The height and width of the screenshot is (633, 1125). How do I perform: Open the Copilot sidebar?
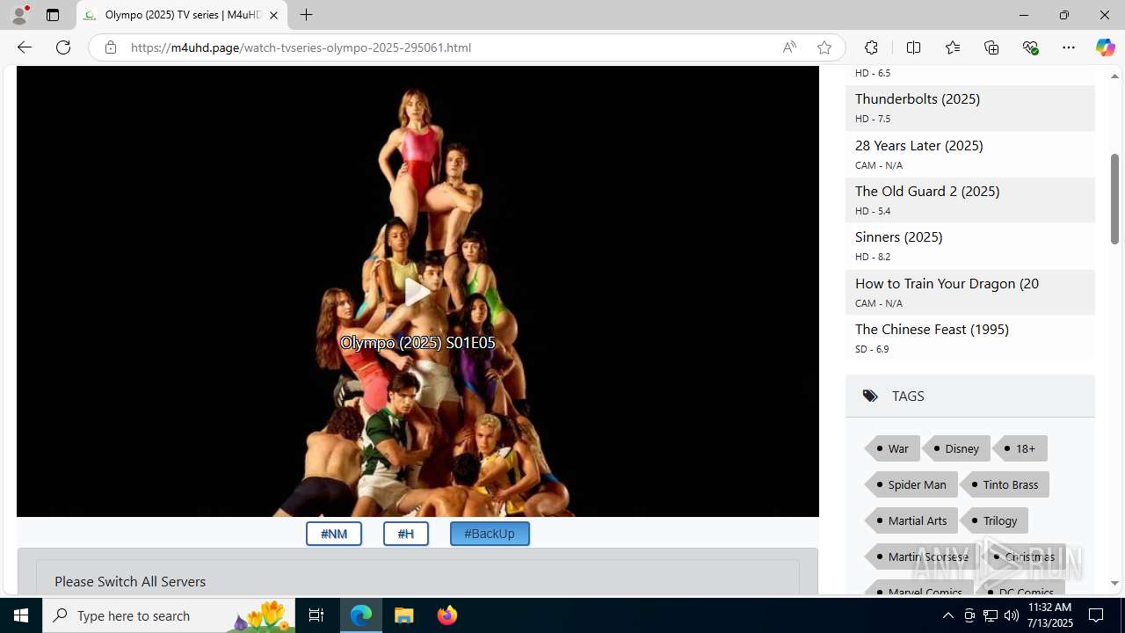click(1105, 47)
